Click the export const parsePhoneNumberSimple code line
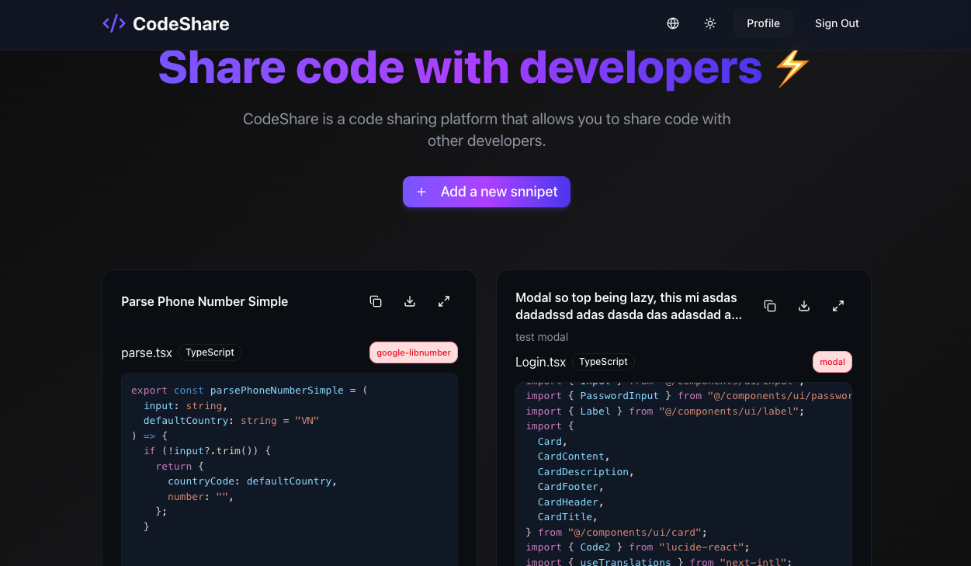This screenshot has width=971, height=566. (x=249, y=391)
